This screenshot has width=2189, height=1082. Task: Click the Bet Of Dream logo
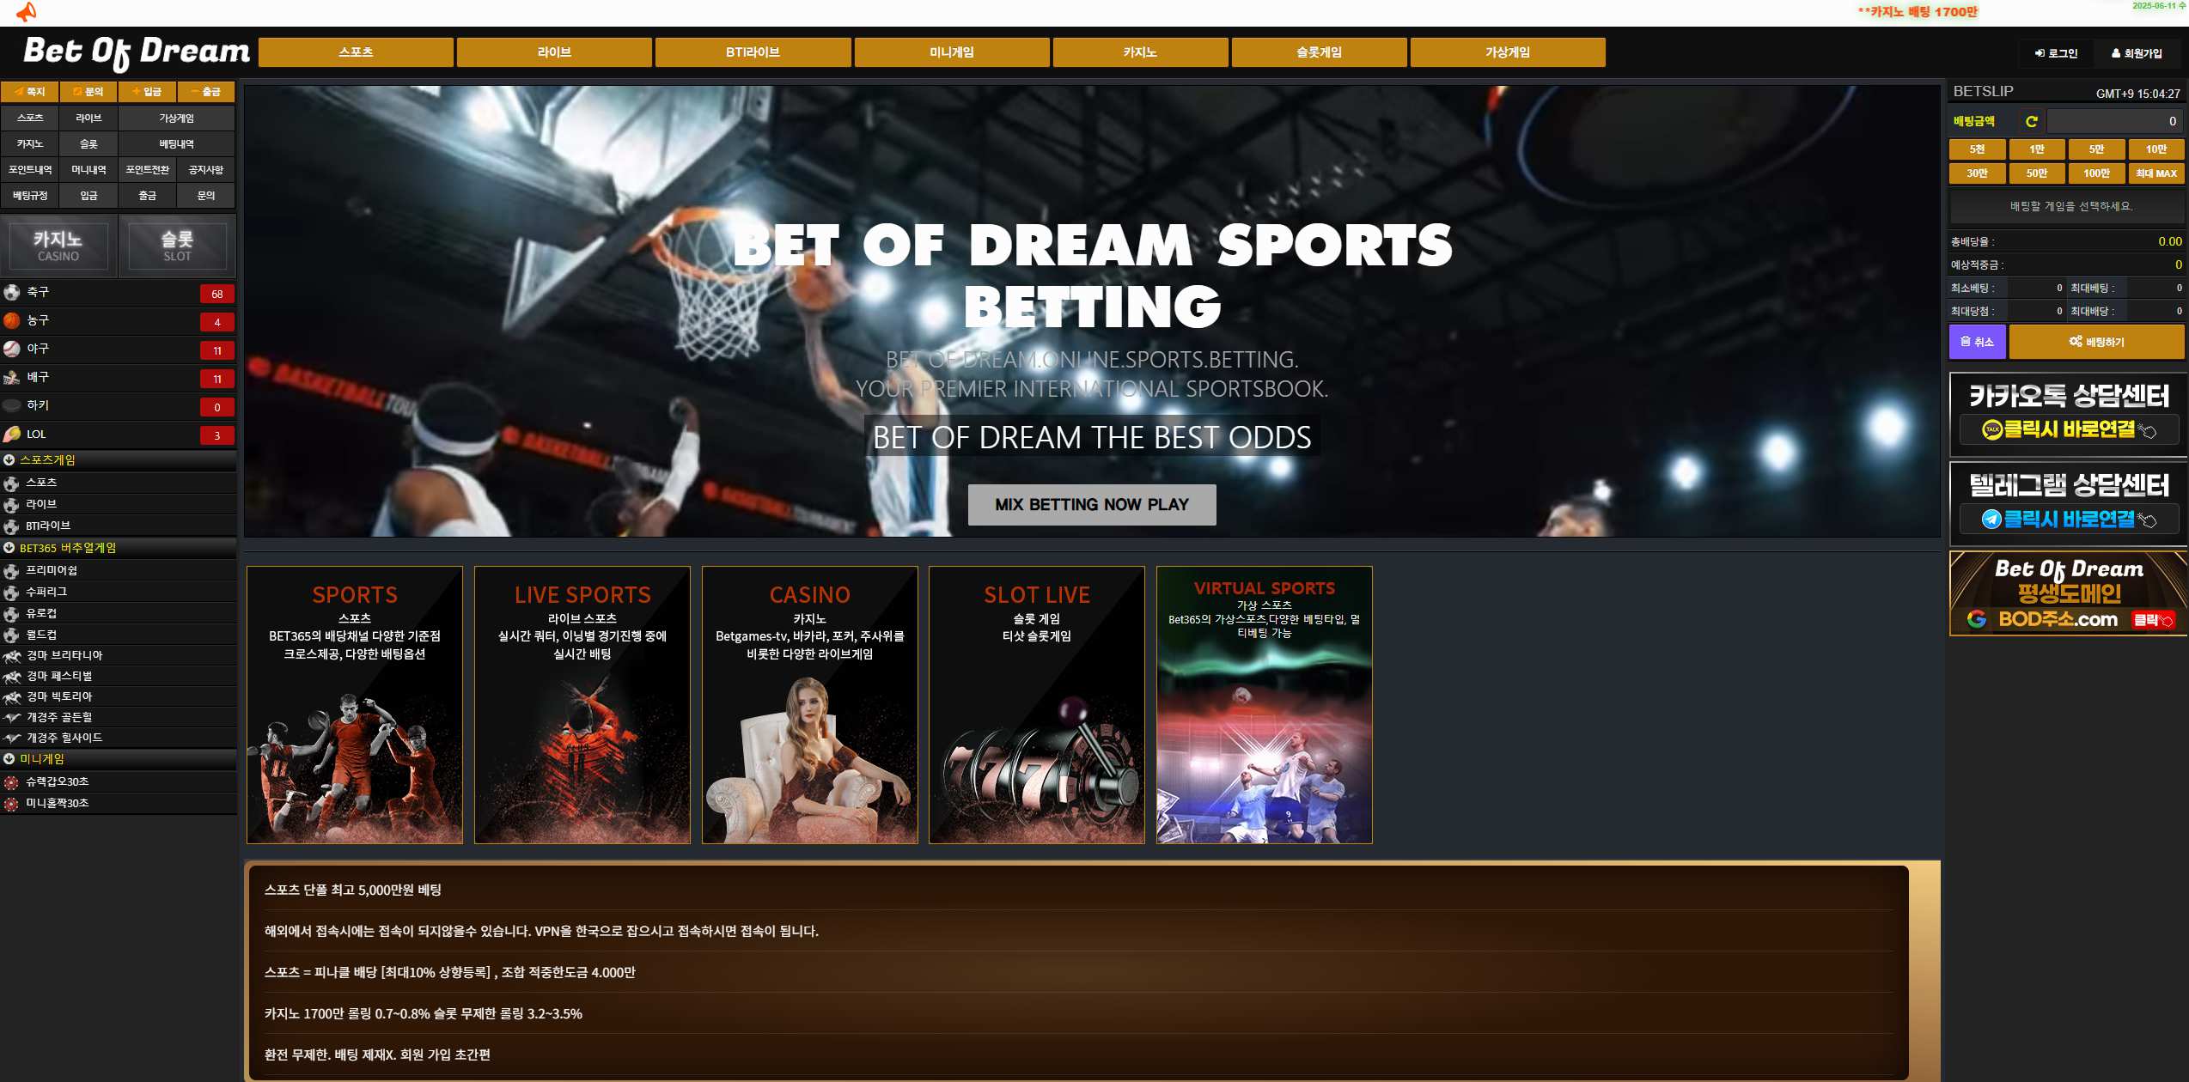[x=137, y=53]
